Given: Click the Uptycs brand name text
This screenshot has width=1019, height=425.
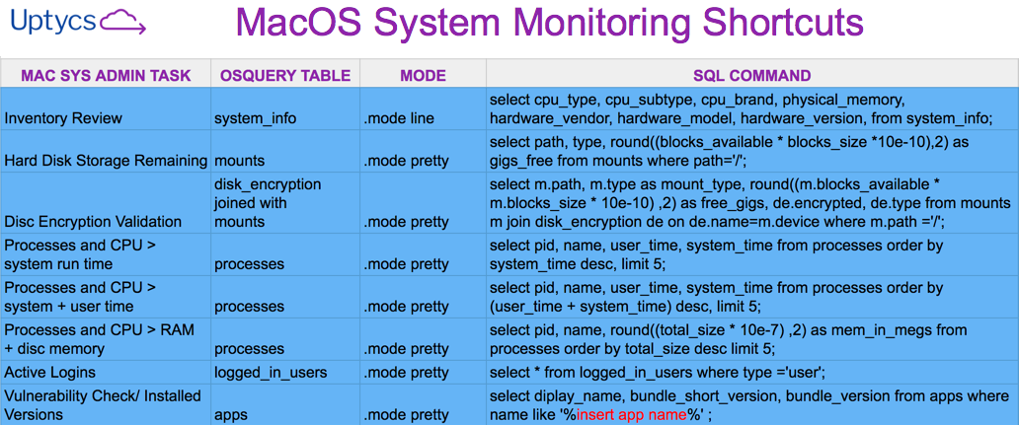Looking at the screenshot, I should point(55,24).
